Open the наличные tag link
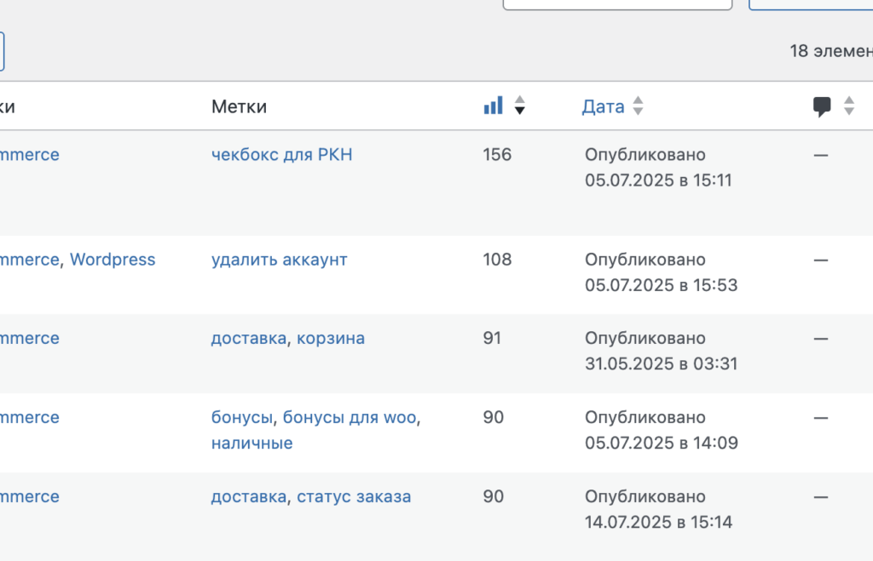 coord(251,444)
